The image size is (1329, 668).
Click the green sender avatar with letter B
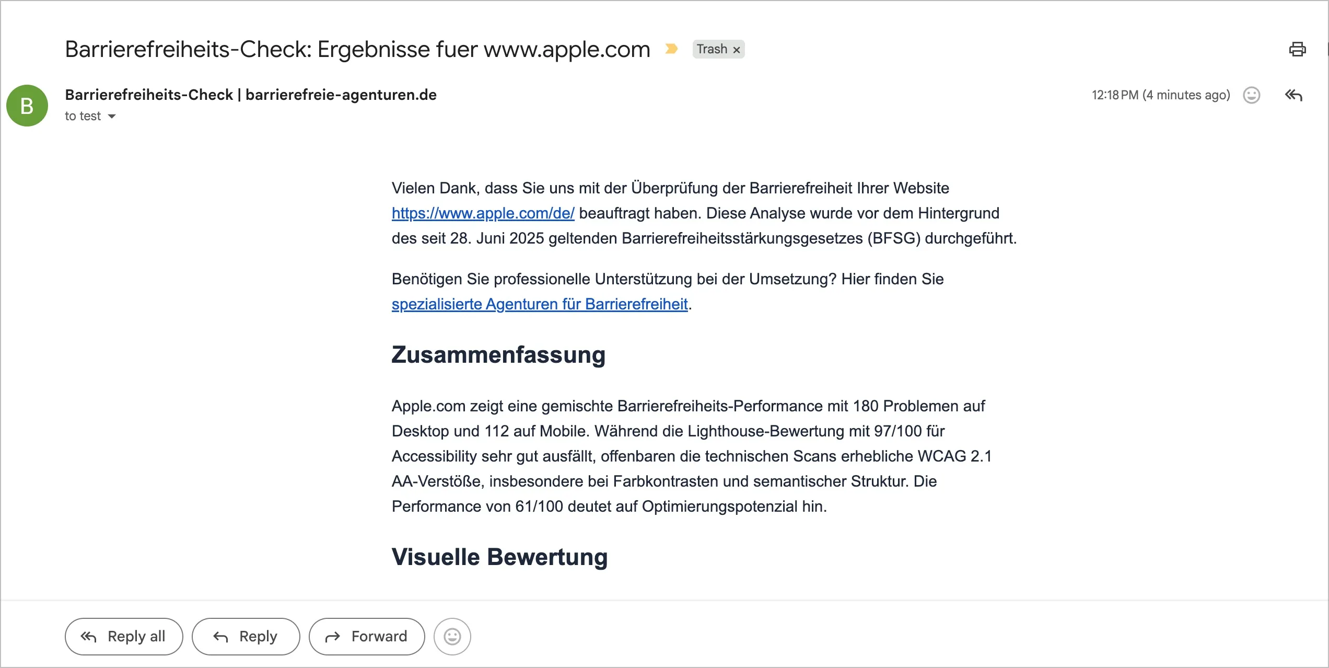tap(27, 106)
